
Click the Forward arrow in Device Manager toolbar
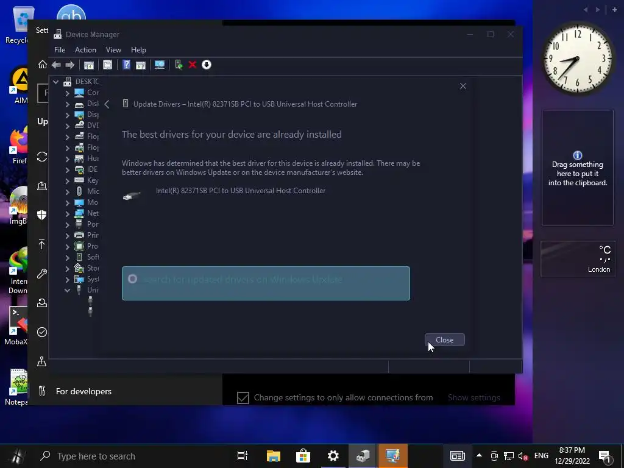[70, 65]
